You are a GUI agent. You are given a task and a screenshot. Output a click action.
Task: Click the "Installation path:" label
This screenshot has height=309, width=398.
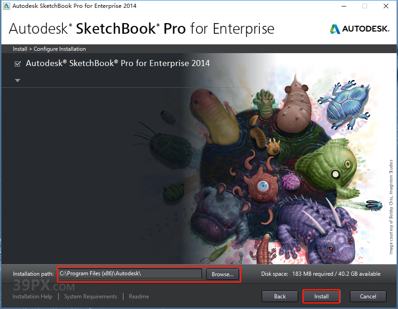pos(33,274)
